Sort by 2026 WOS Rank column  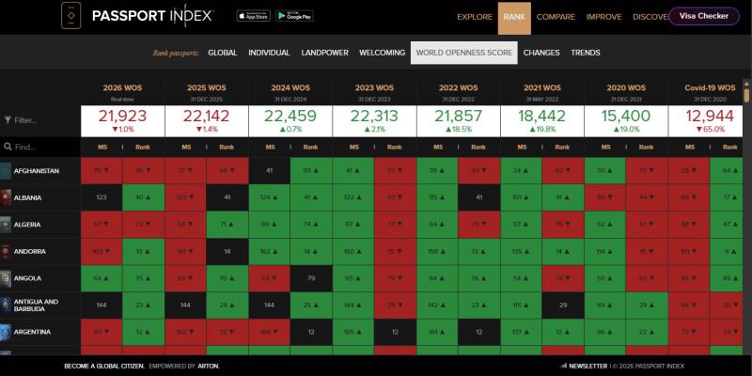pyautogui.click(x=143, y=148)
